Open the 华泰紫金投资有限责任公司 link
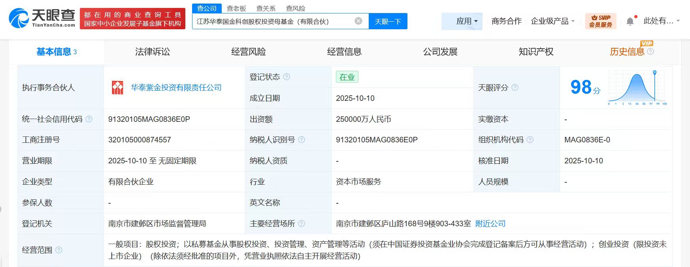The width and height of the screenshot is (690, 267). pos(176,88)
